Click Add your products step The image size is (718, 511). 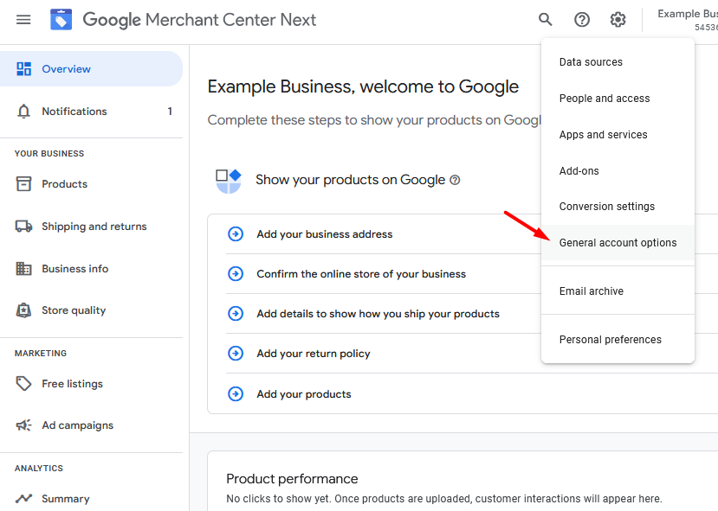coord(304,394)
